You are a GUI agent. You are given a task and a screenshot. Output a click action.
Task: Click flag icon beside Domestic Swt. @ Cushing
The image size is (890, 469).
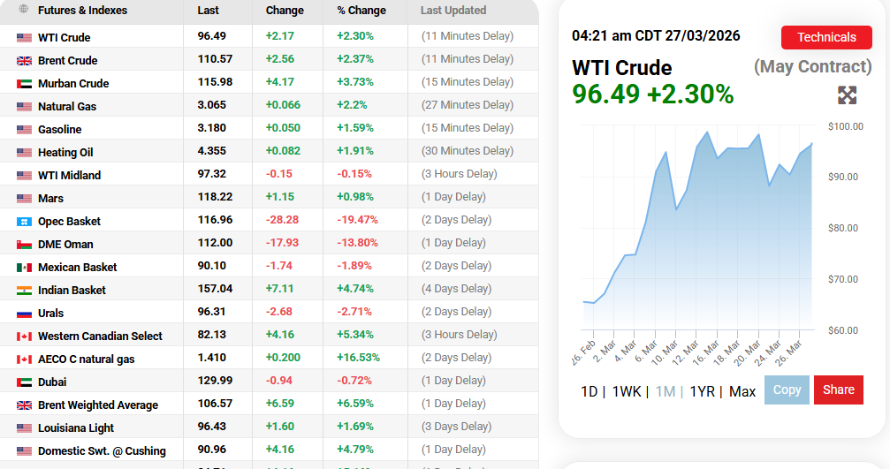[24, 451]
